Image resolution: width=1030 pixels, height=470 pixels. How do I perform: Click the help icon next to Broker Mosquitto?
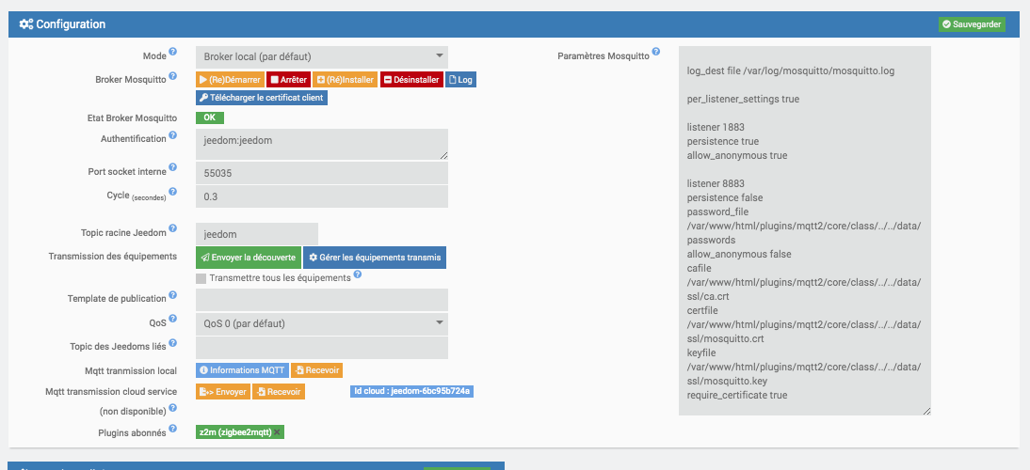172,75
